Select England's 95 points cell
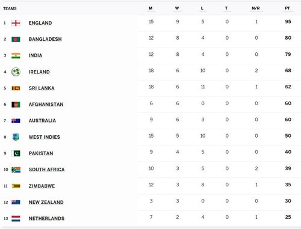 click(288, 22)
